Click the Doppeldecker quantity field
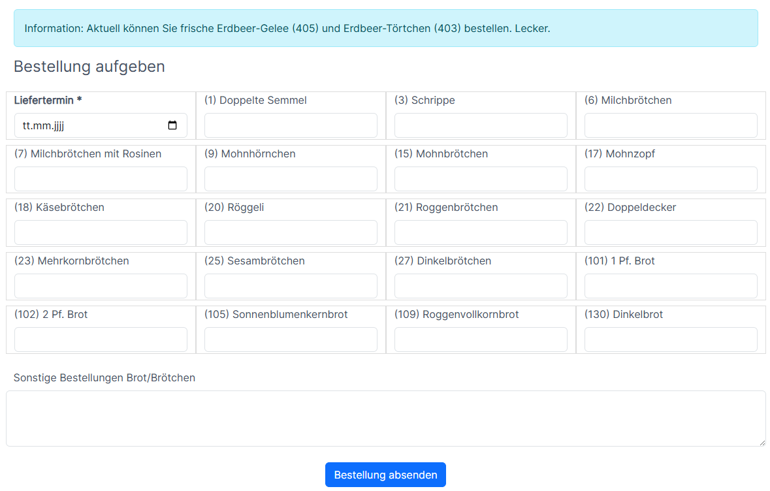This screenshot has width=770, height=491. (x=671, y=232)
